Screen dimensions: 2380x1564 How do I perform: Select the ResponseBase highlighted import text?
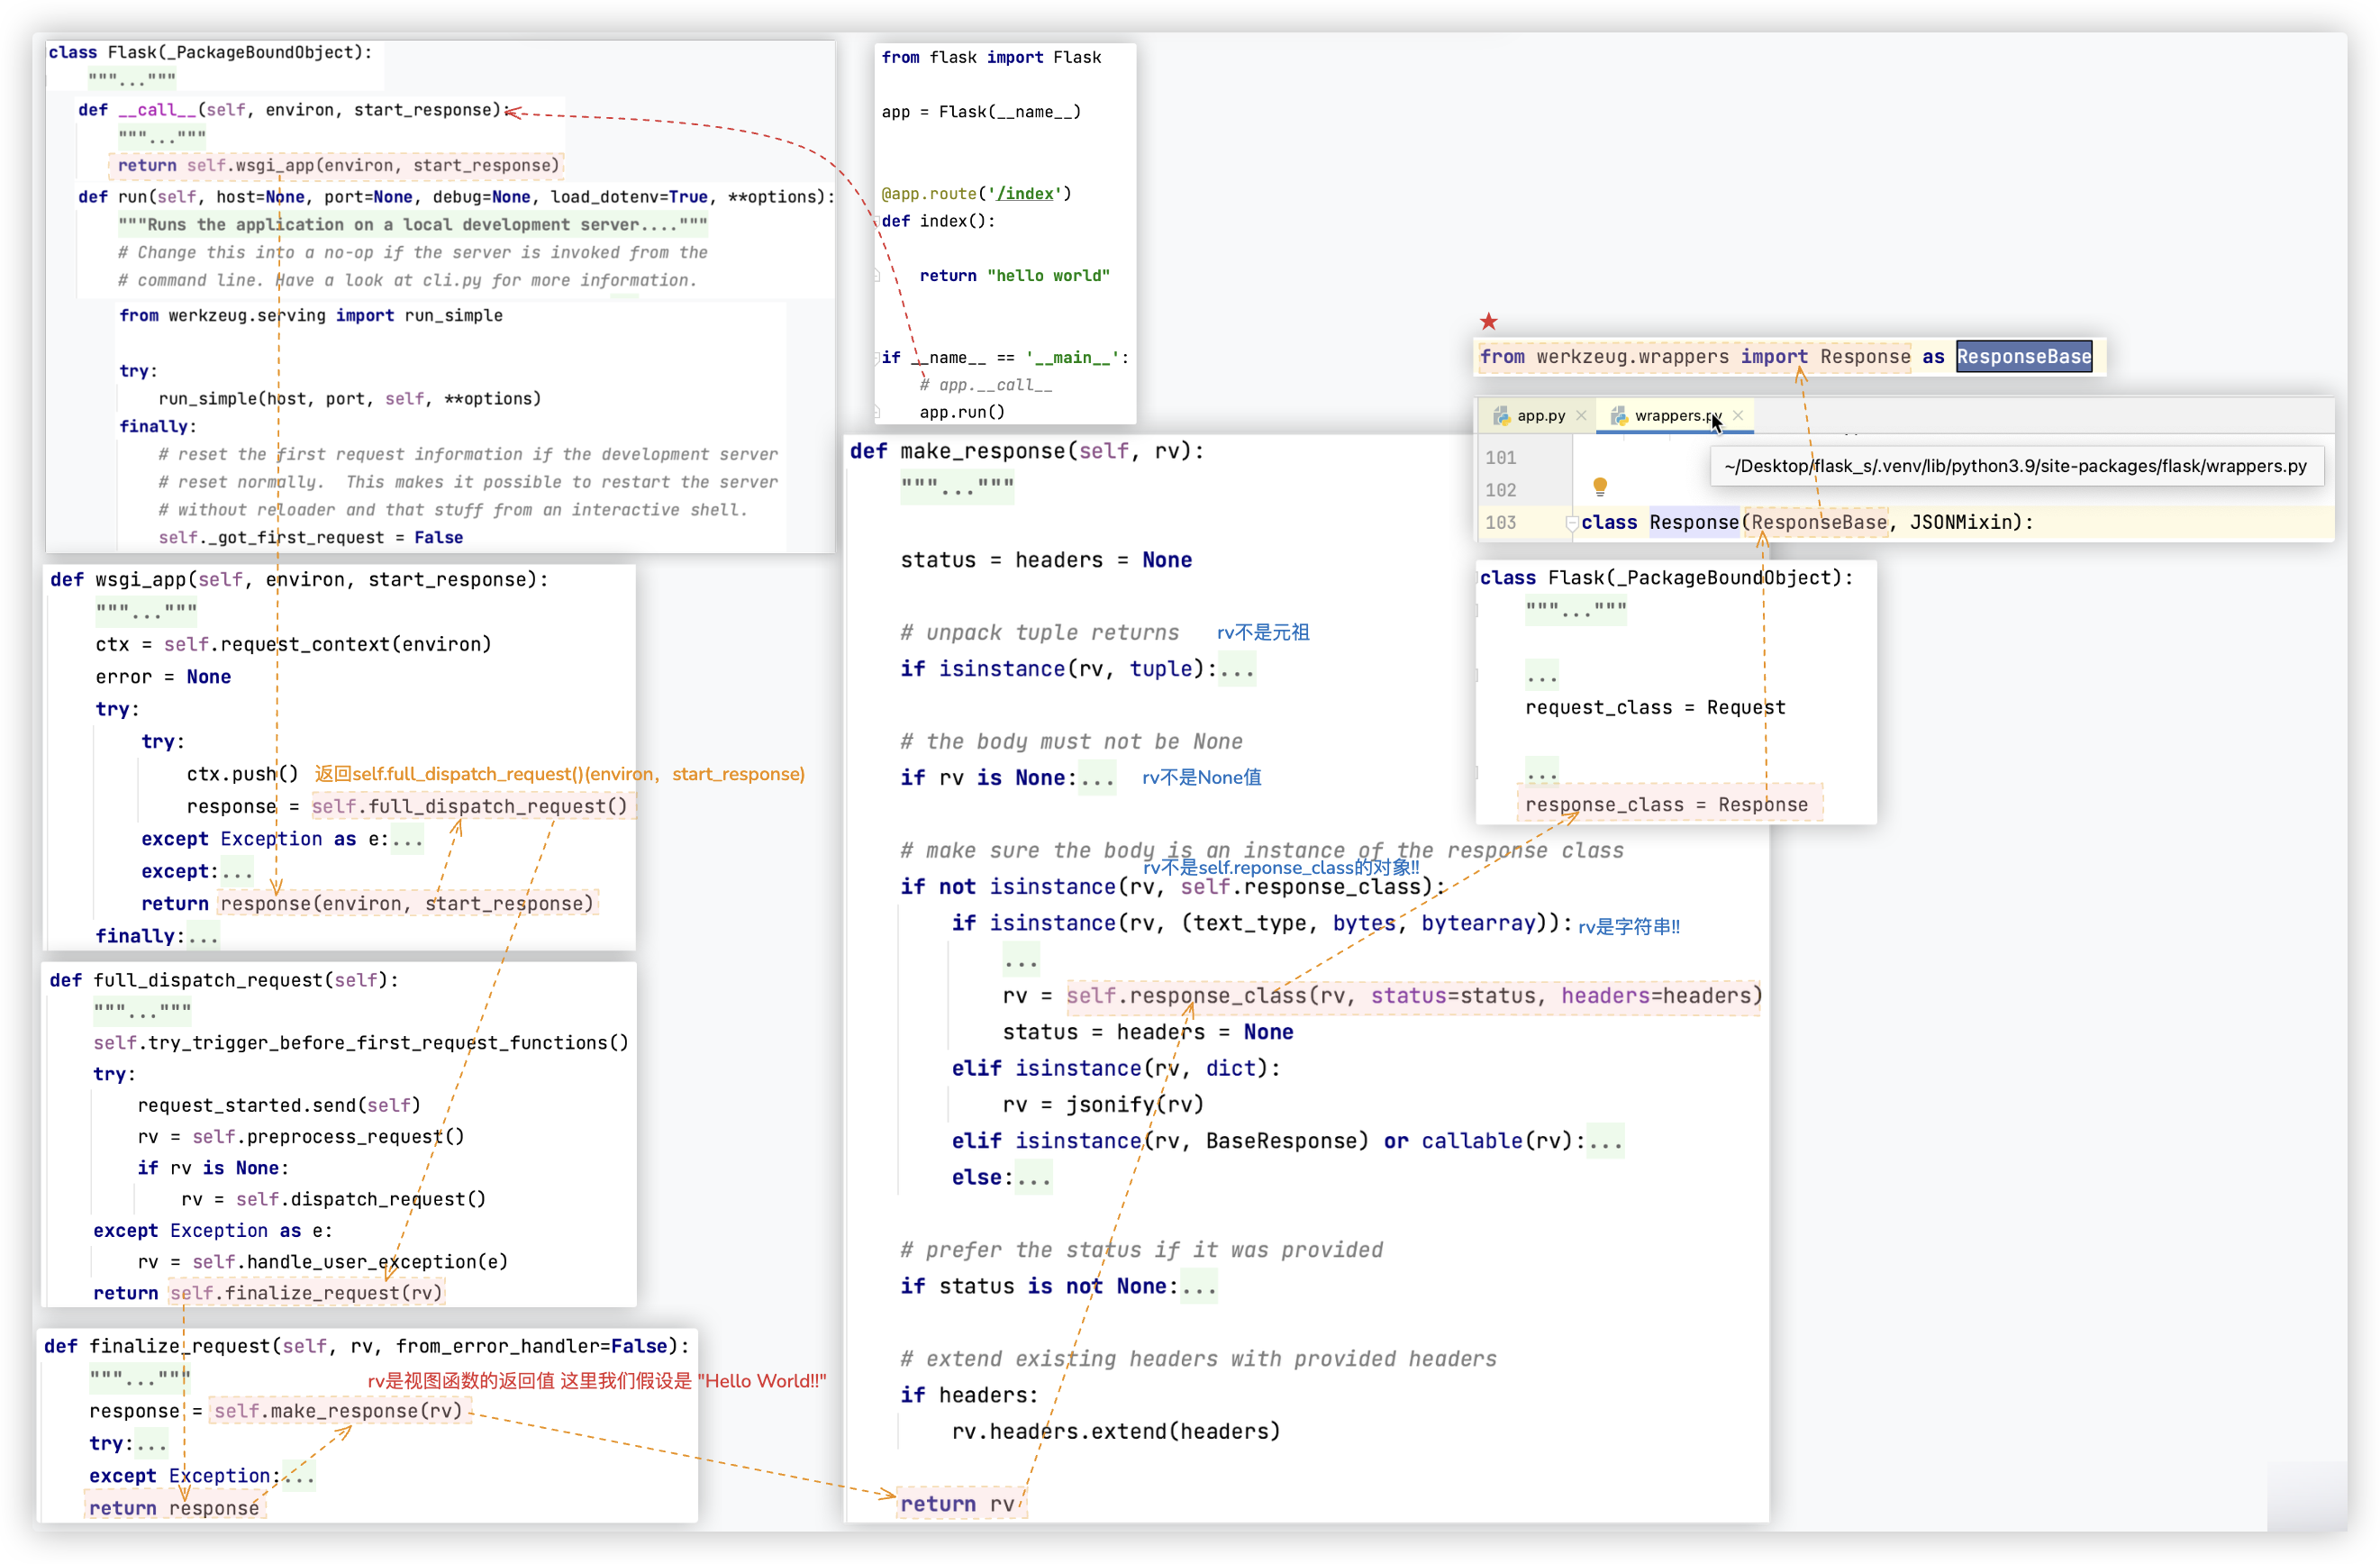click(2022, 356)
